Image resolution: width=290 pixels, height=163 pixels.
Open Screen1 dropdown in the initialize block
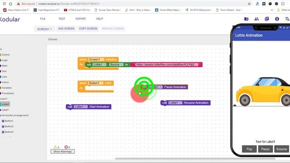96,59
